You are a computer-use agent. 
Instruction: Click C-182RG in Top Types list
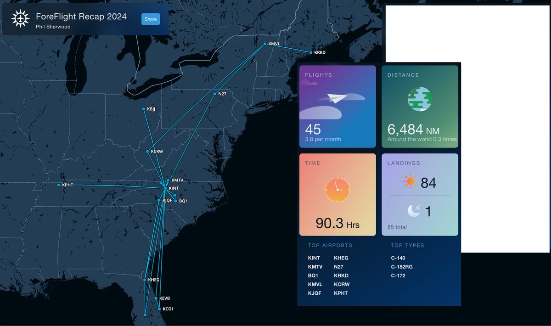point(401,267)
